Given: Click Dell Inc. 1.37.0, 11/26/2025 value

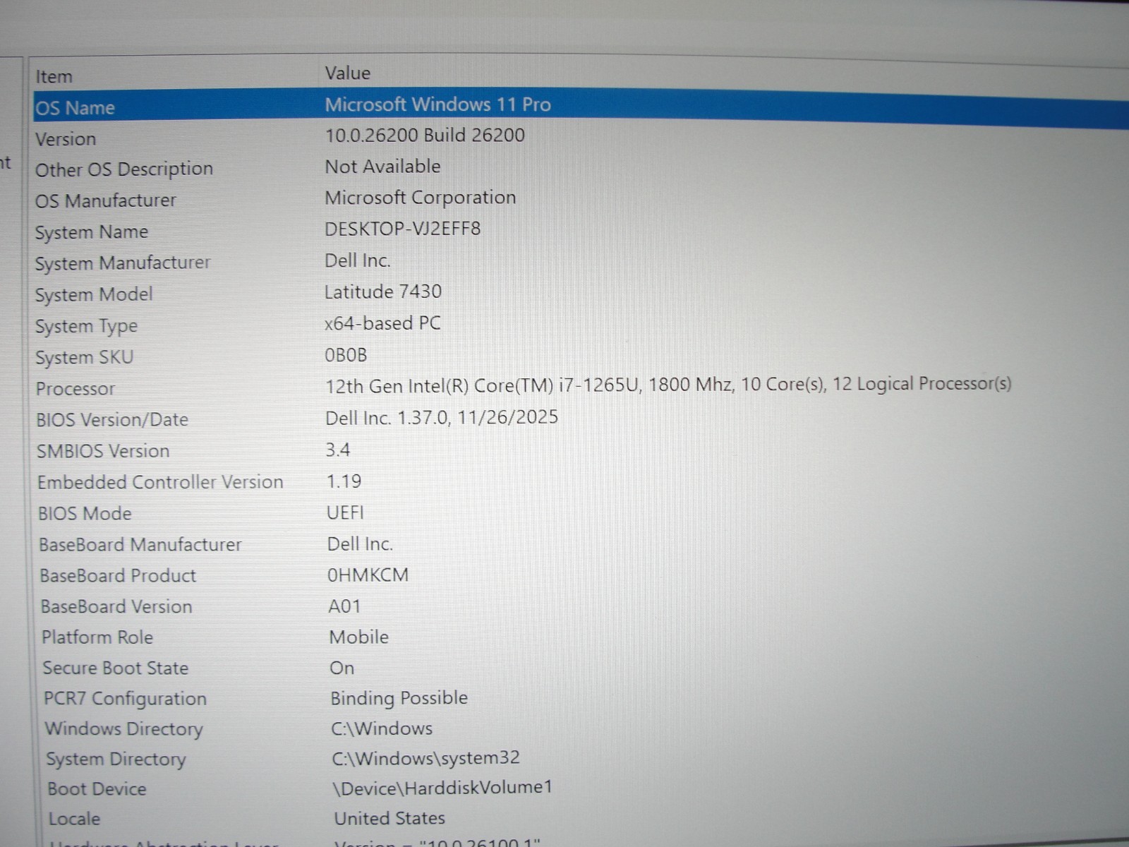Looking at the screenshot, I should (442, 418).
